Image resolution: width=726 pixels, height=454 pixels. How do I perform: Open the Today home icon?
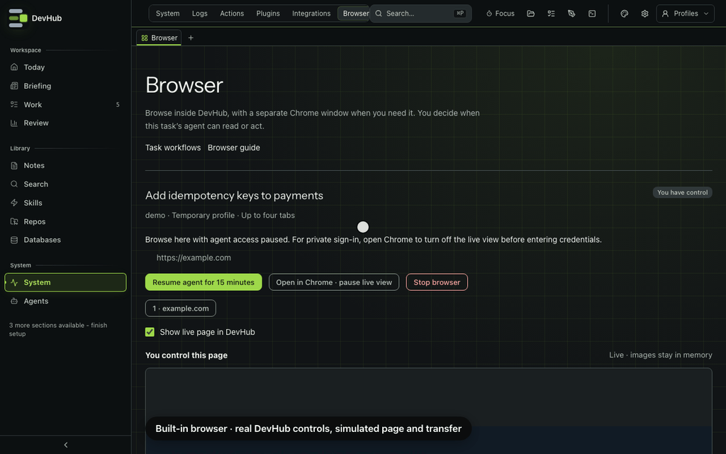pyautogui.click(x=14, y=67)
